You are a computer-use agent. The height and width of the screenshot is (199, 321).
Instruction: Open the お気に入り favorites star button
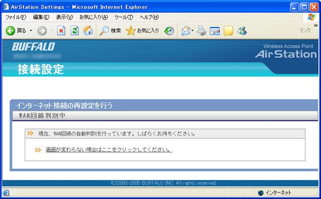coord(142,30)
